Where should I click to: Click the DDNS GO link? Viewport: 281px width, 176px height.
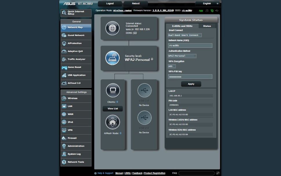click(x=135, y=33)
